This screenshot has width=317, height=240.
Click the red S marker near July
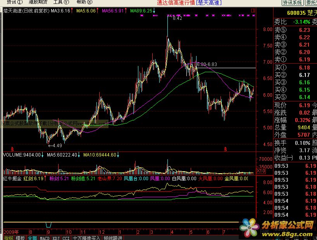(226, 149)
